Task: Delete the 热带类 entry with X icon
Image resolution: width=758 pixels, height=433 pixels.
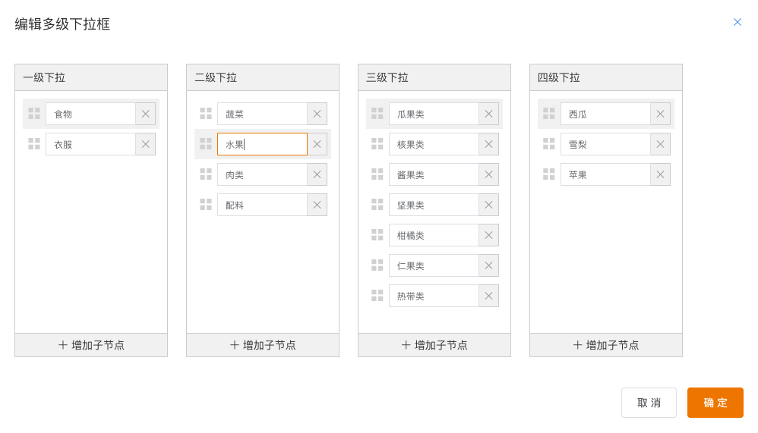Action: click(x=489, y=296)
